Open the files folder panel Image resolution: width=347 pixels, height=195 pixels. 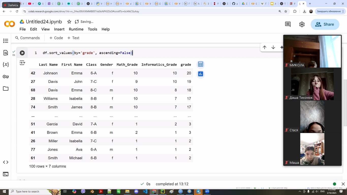(x=6, y=89)
